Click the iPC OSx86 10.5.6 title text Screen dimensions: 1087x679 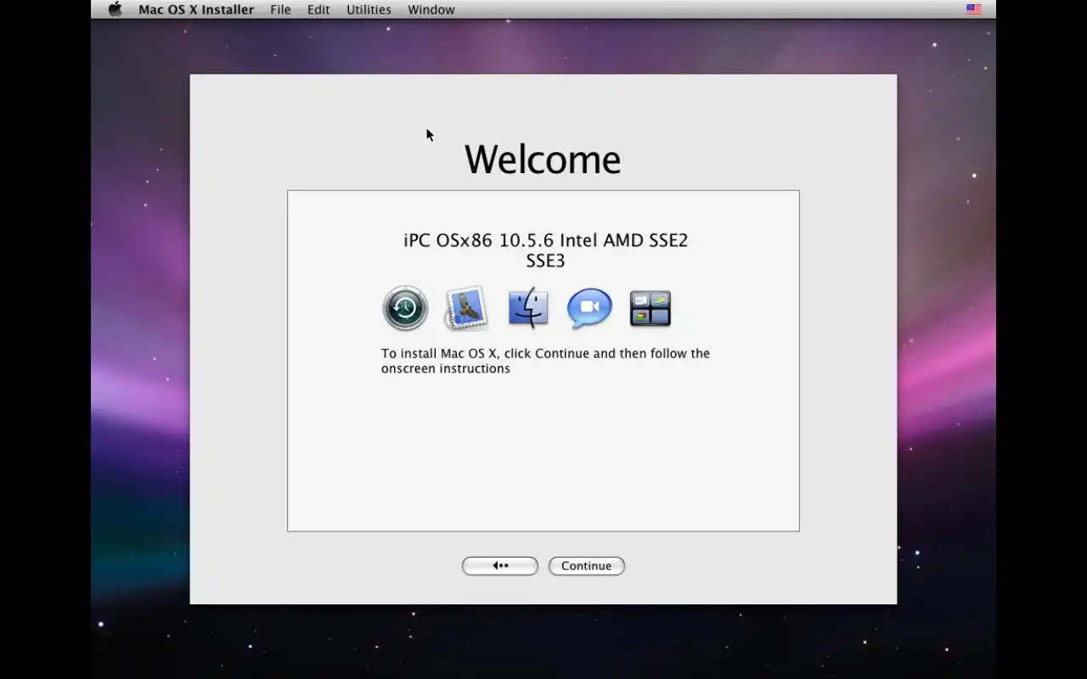click(x=546, y=250)
